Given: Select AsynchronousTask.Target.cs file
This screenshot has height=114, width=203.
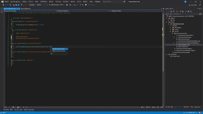Looking at the screenshot, I should pos(184,48).
